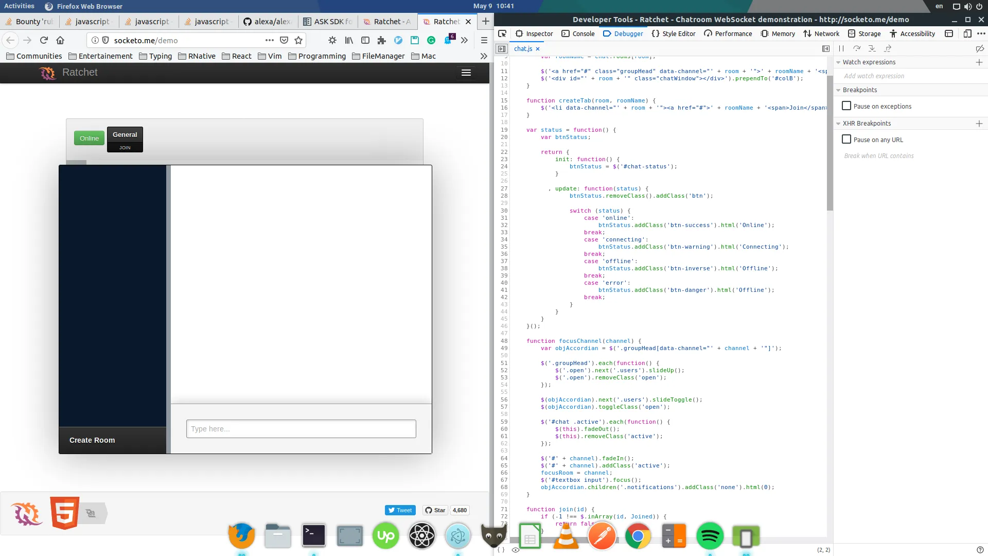
Task: Toggle the blackbox source eye icon
Action: (516, 550)
